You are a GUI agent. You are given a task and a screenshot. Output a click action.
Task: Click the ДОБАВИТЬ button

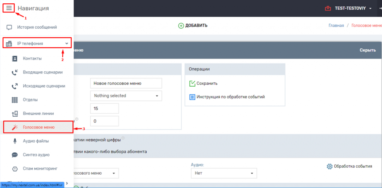click(193, 26)
